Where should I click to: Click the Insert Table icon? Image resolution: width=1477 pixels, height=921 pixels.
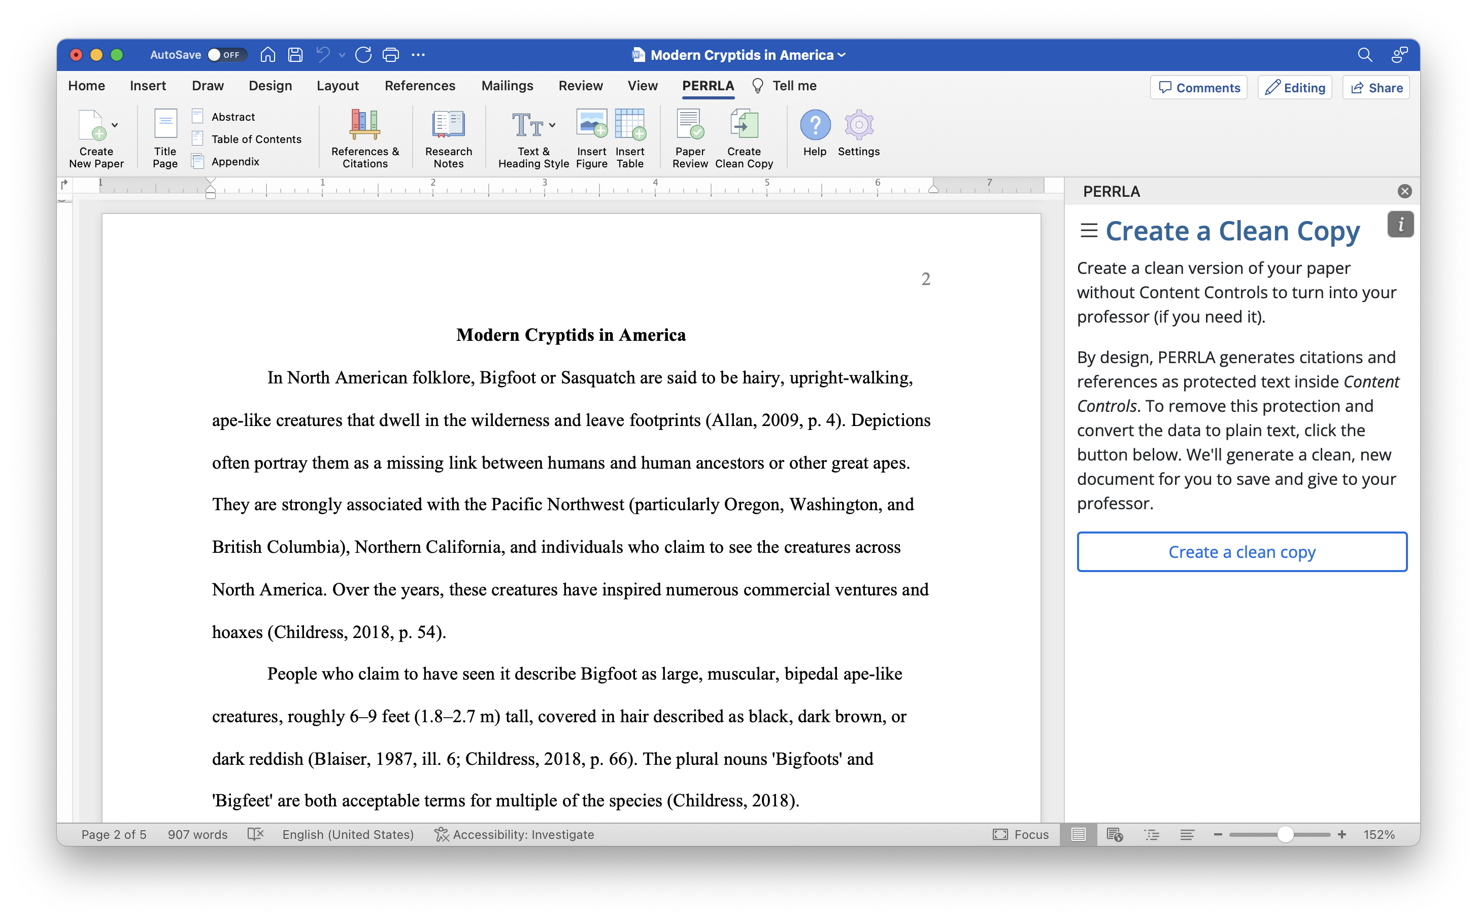pos(630,124)
